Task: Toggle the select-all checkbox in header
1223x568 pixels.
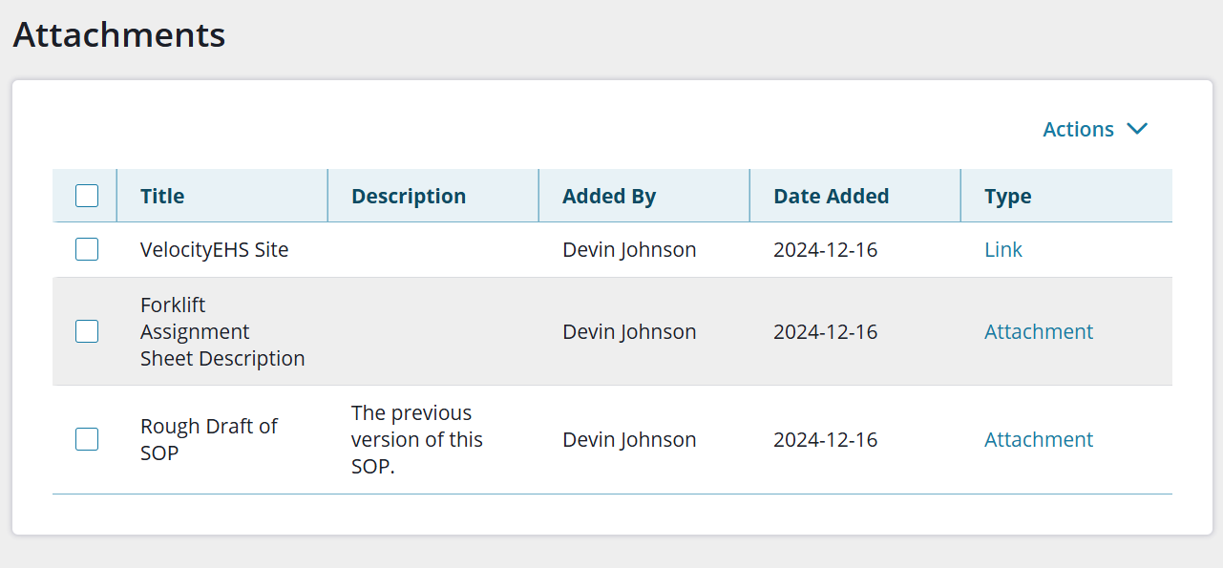Action: tap(87, 196)
